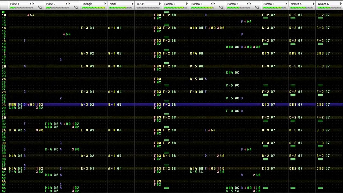Add an effect column to Namco 2

click(214, 4)
